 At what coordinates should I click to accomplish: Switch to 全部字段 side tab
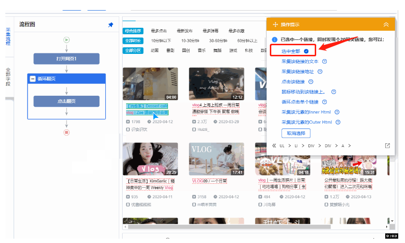pos(8,77)
